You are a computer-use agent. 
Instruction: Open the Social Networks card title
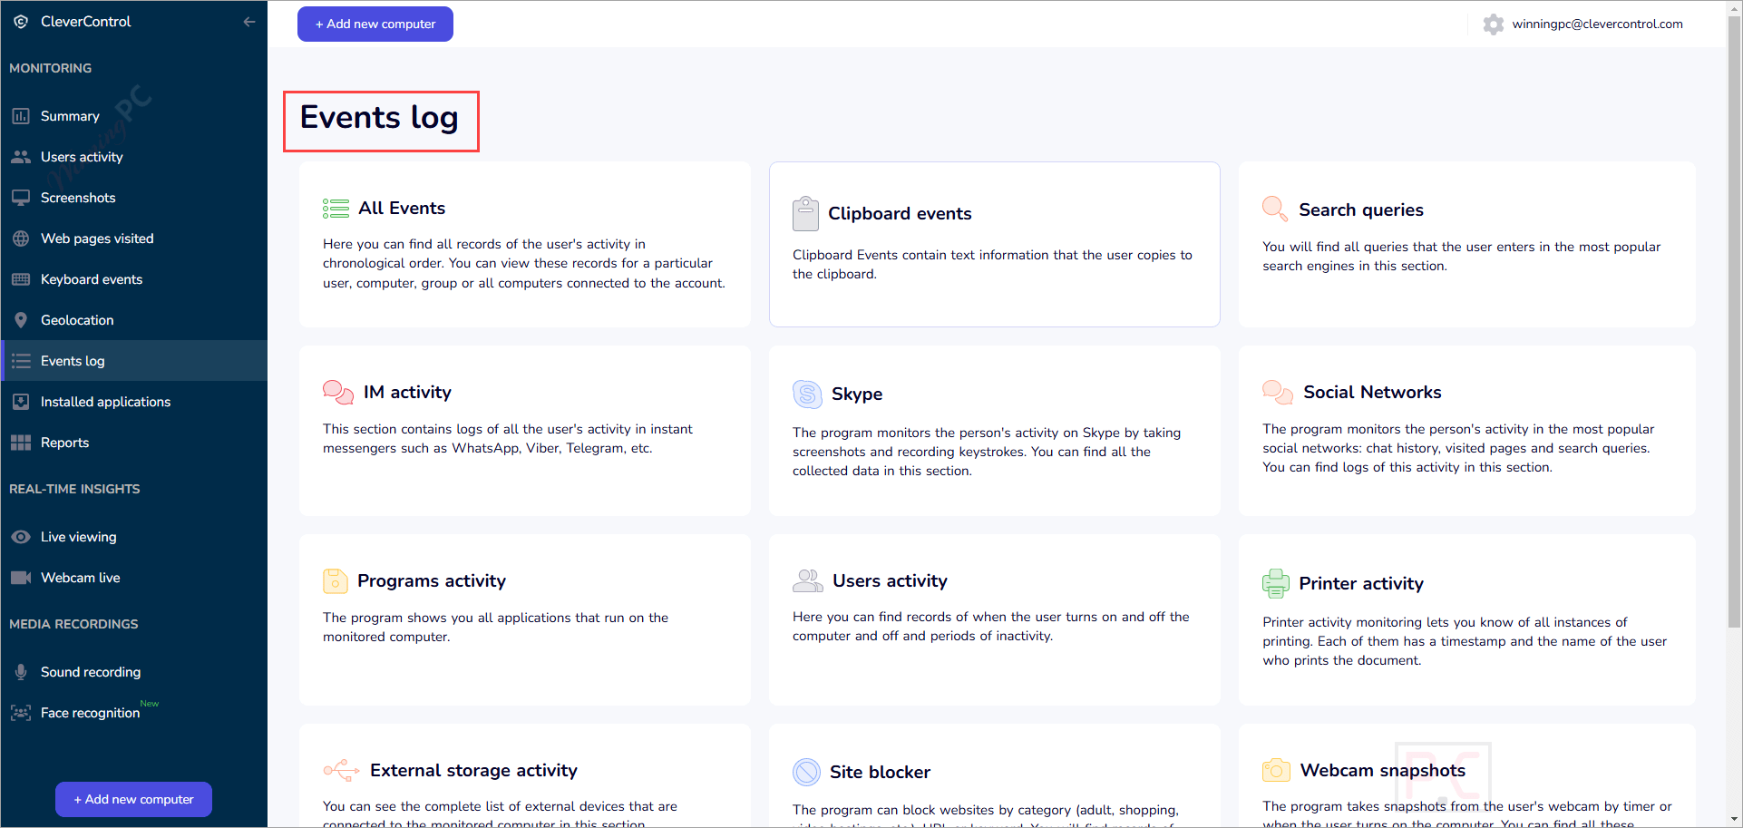(1372, 392)
